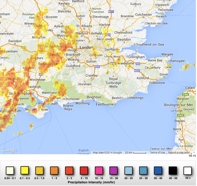Click the Google logo on the map
Image resolution: width=197 pixels, height=186 pixels.
click(9, 150)
